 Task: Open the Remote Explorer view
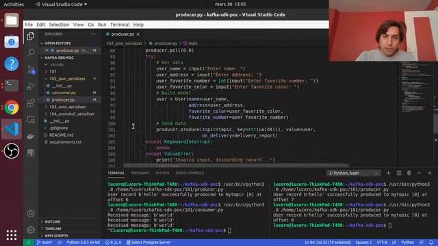point(31,120)
